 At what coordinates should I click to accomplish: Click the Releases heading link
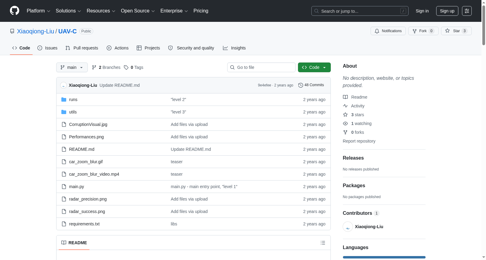tap(353, 158)
